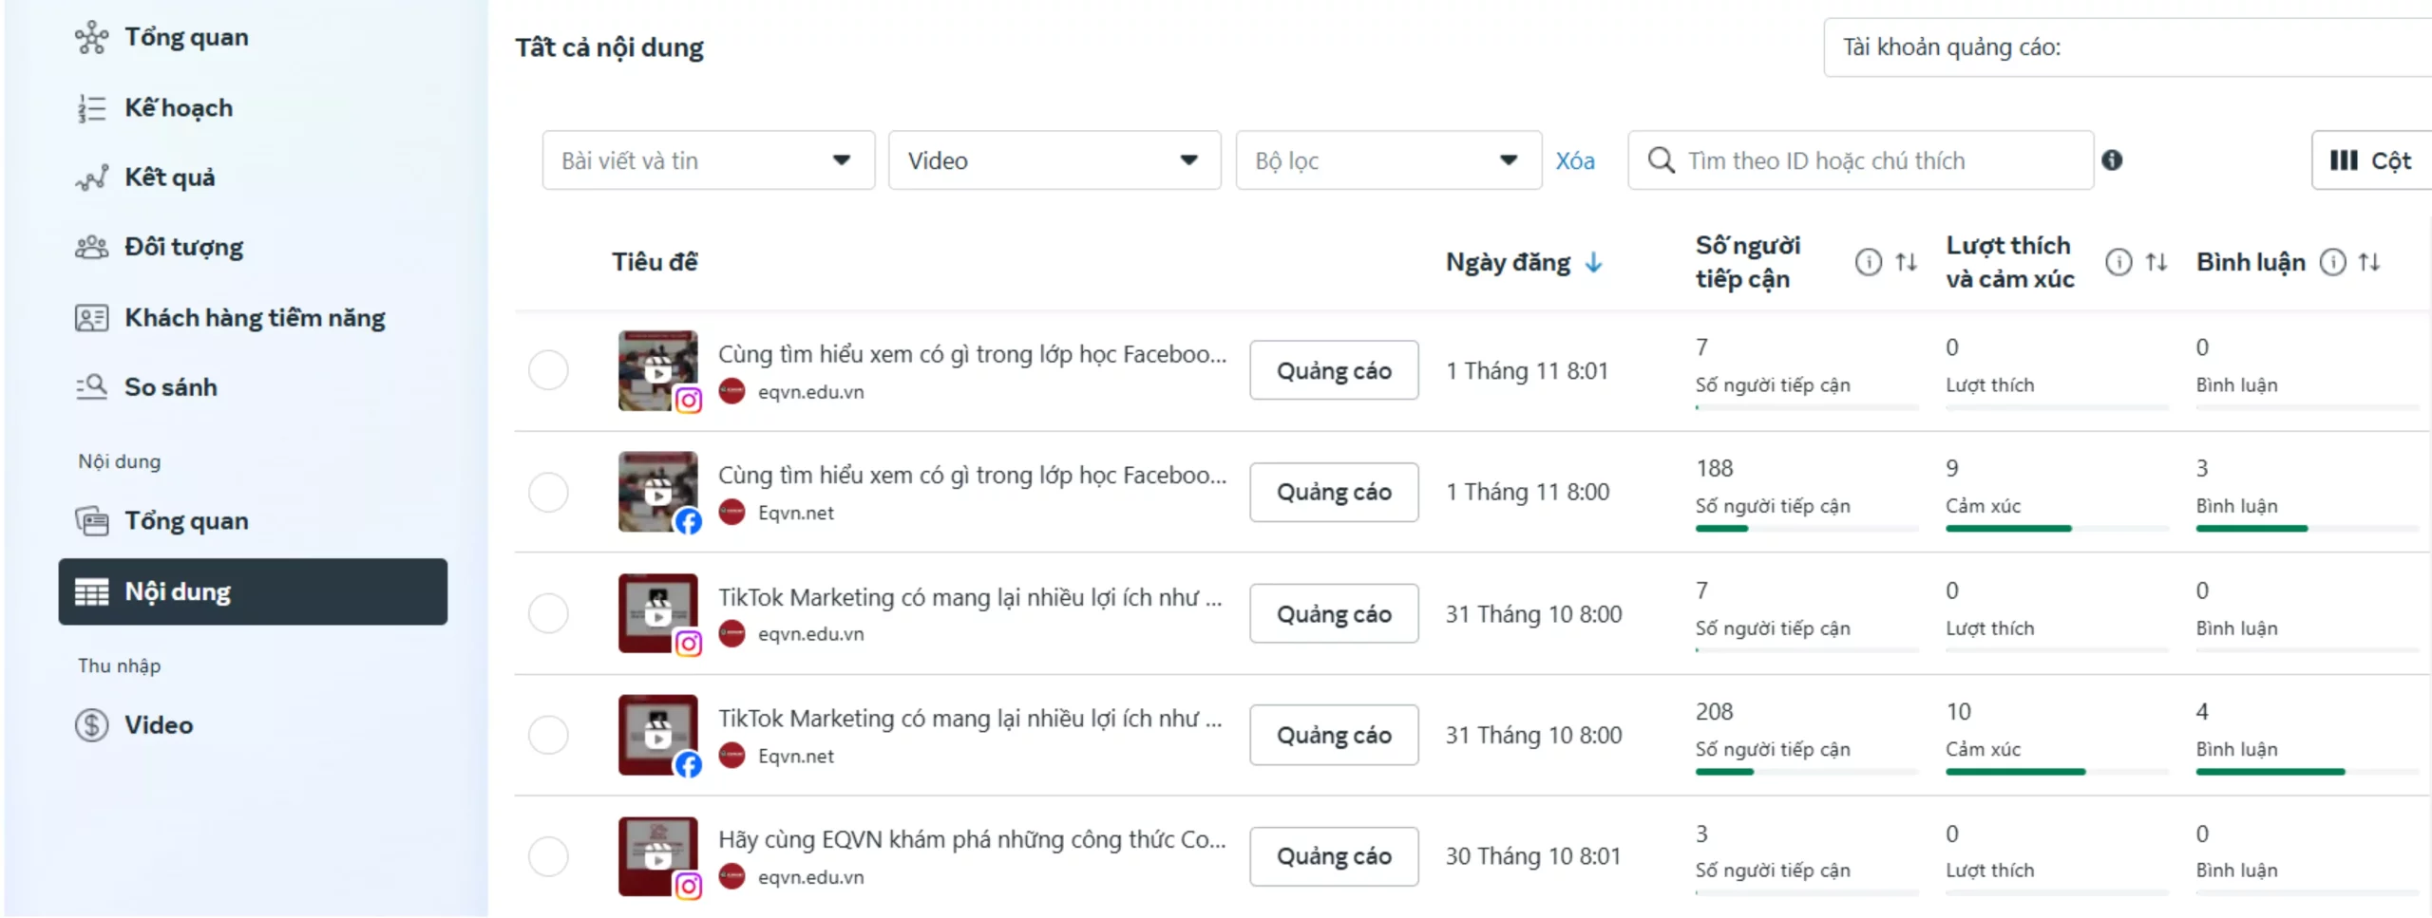Go to Kết quả in the sidebar
2432x918 pixels.
(169, 178)
